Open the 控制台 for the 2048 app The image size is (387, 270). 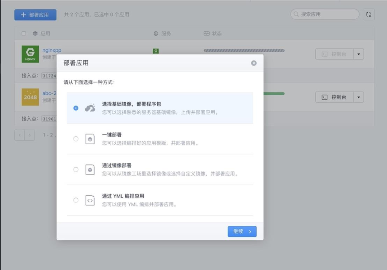(334, 97)
